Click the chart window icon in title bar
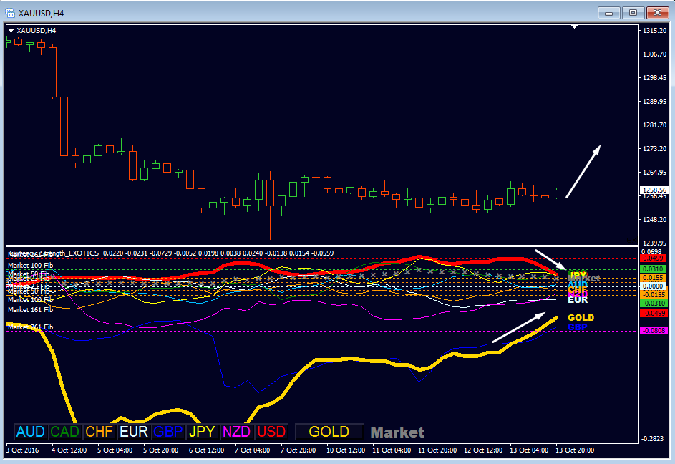This screenshot has width=675, height=464. click(10, 13)
